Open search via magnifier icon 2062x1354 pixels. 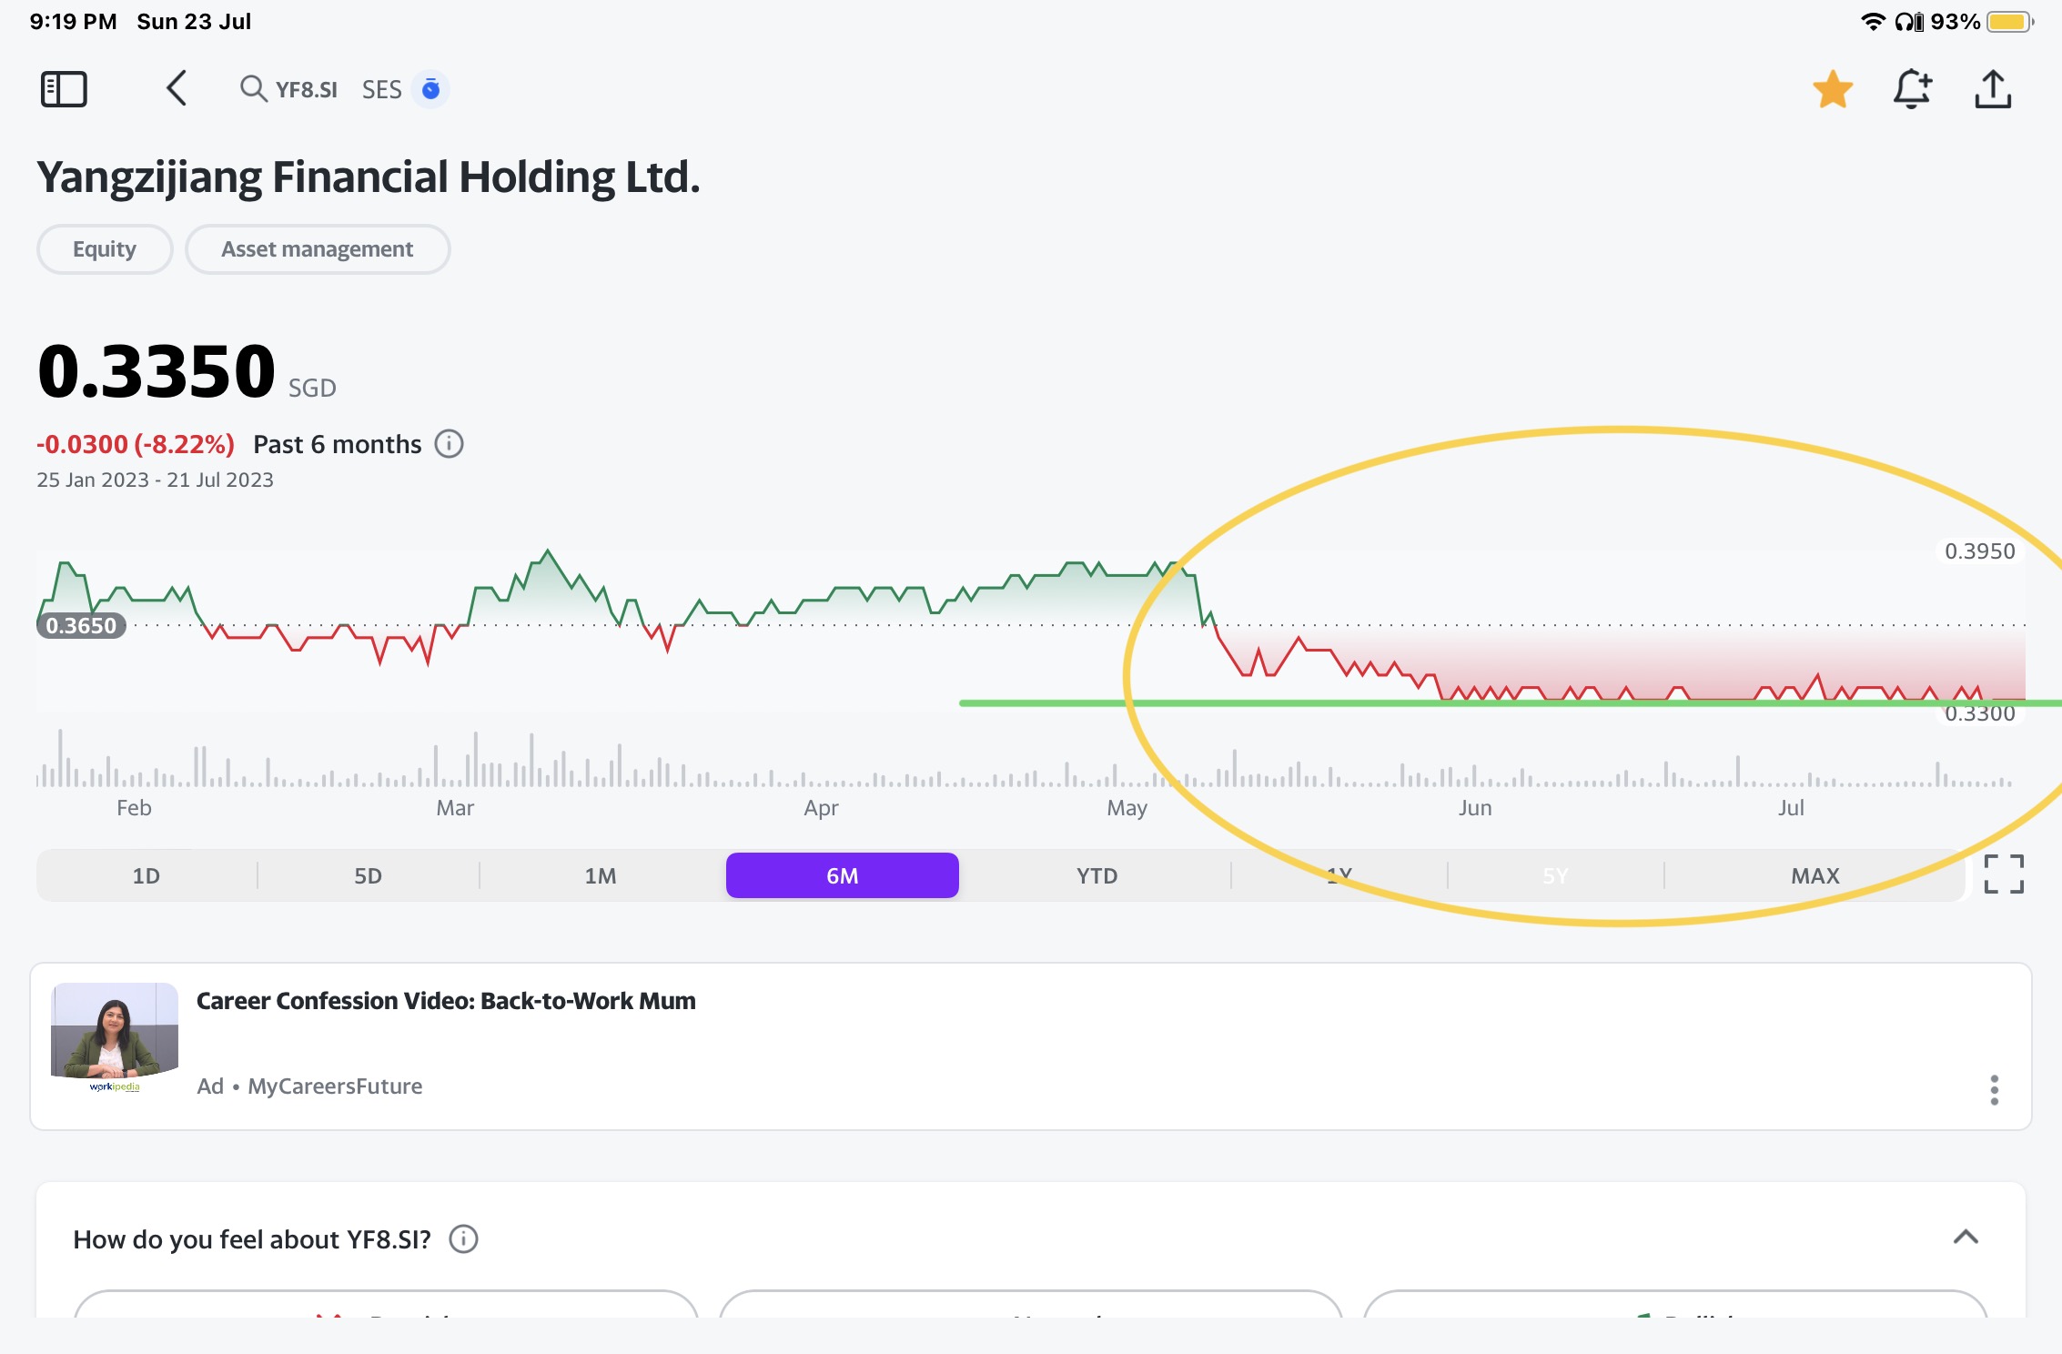(252, 89)
